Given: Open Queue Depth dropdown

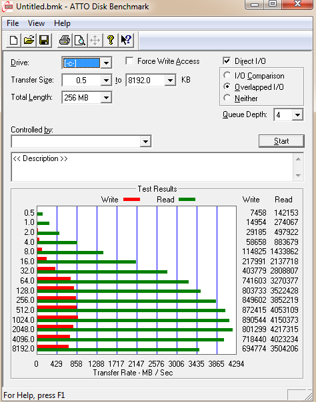Looking at the screenshot, I should [x=297, y=115].
